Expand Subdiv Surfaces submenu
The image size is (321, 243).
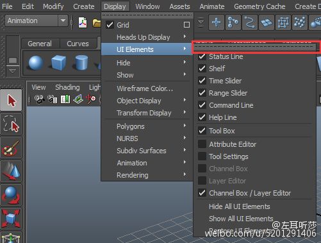tap(147, 151)
